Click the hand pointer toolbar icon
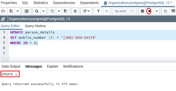The height and width of the screenshot is (91, 176). tap(165, 11)
